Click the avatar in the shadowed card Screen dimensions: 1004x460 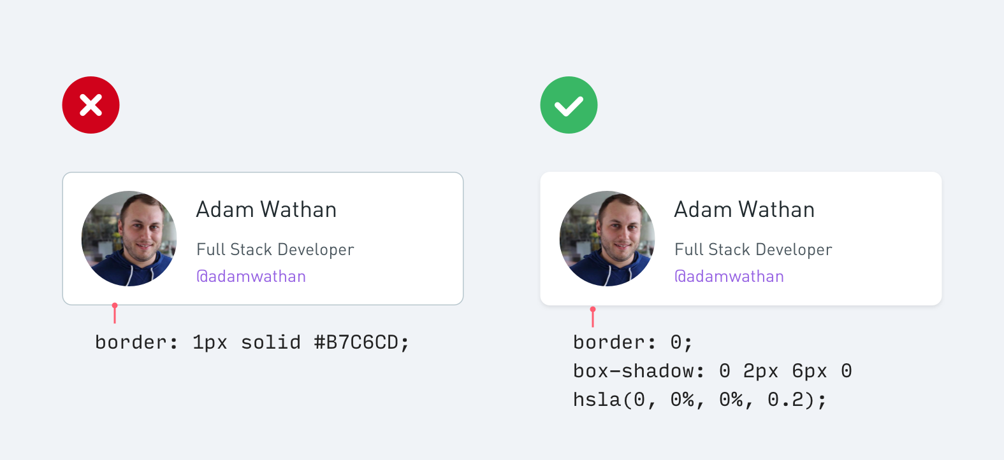pyautogui.click(x=607, y=239)
